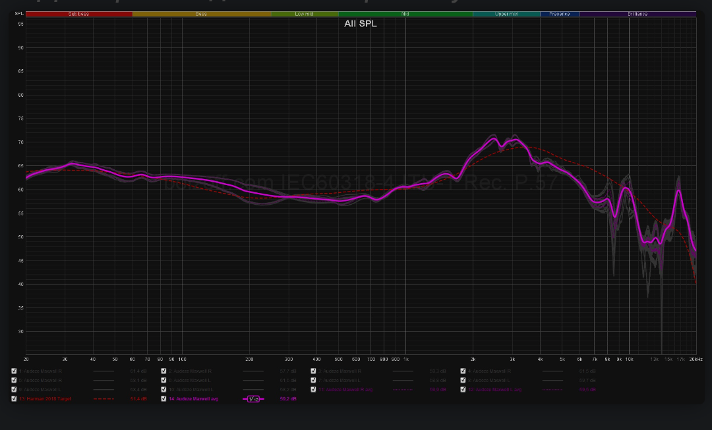Image resolution: width=712 pixels, height=430 pixels.
Task: Select the Bass frequency band
Action: pos(201,14)
